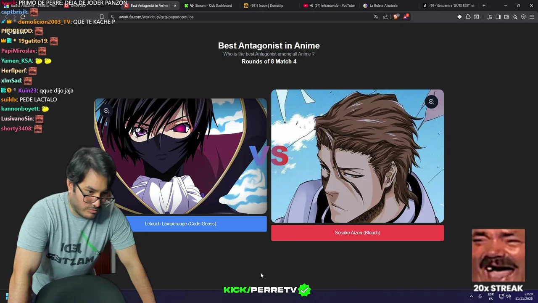538x303 pixels.
Task: Select the Sosuke Aizen picture
Action: [357, 156]
